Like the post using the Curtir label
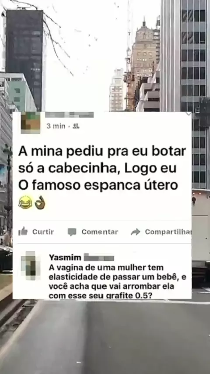Viewport: 210px width, 374px height. pyautogui.click(x=43, y=232)
